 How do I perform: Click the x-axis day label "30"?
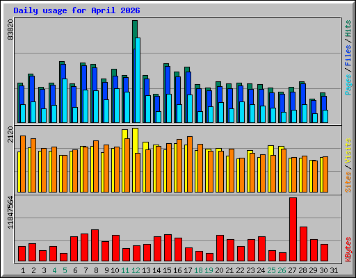tap(323, 270)
